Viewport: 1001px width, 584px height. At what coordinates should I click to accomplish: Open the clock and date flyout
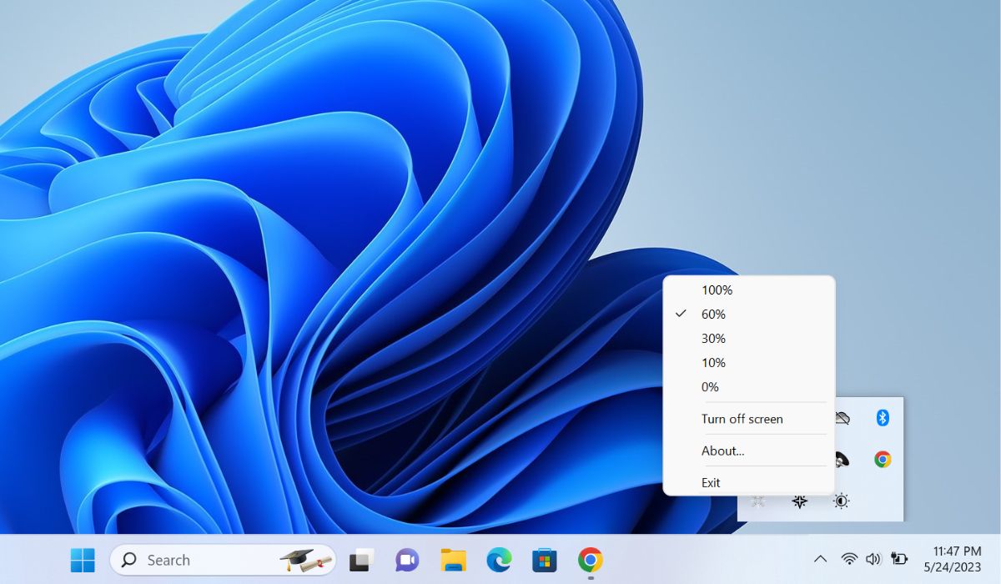pyautogui.click(x=956, y=559)
